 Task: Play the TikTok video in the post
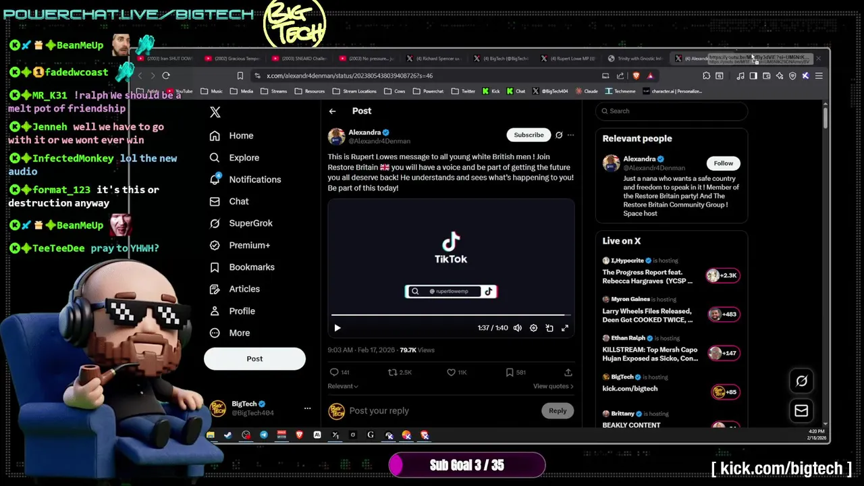(x=337, y=328)
